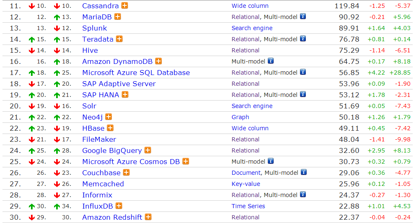Open the Microsoft Azure Cosmos DB link
The image size is (416, 223).
point(131,162)
